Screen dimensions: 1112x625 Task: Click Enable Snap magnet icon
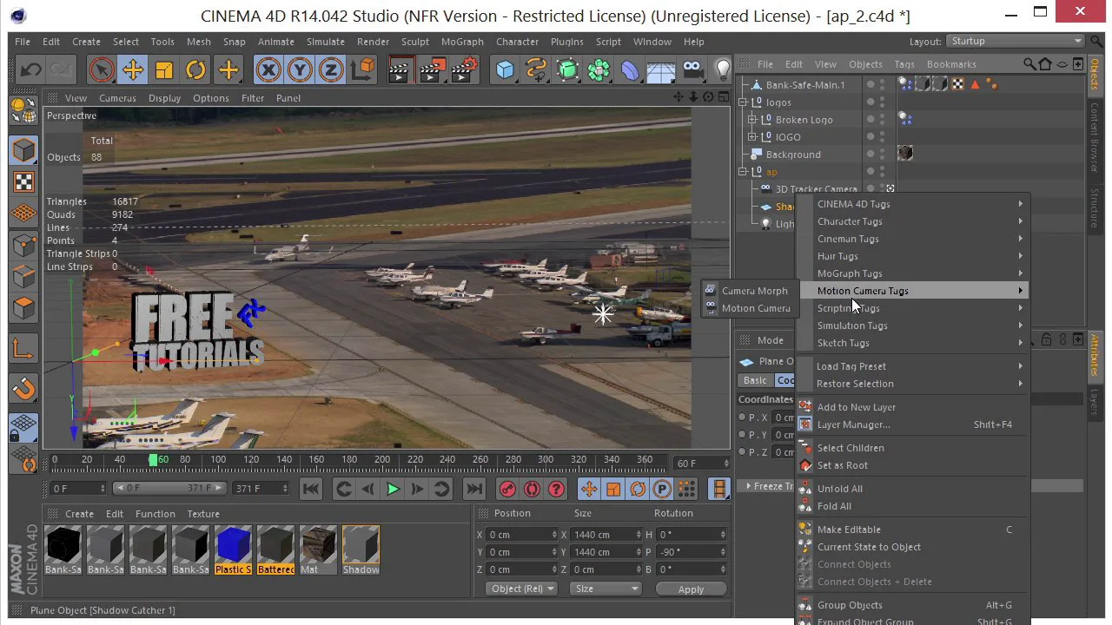point(23,388)
